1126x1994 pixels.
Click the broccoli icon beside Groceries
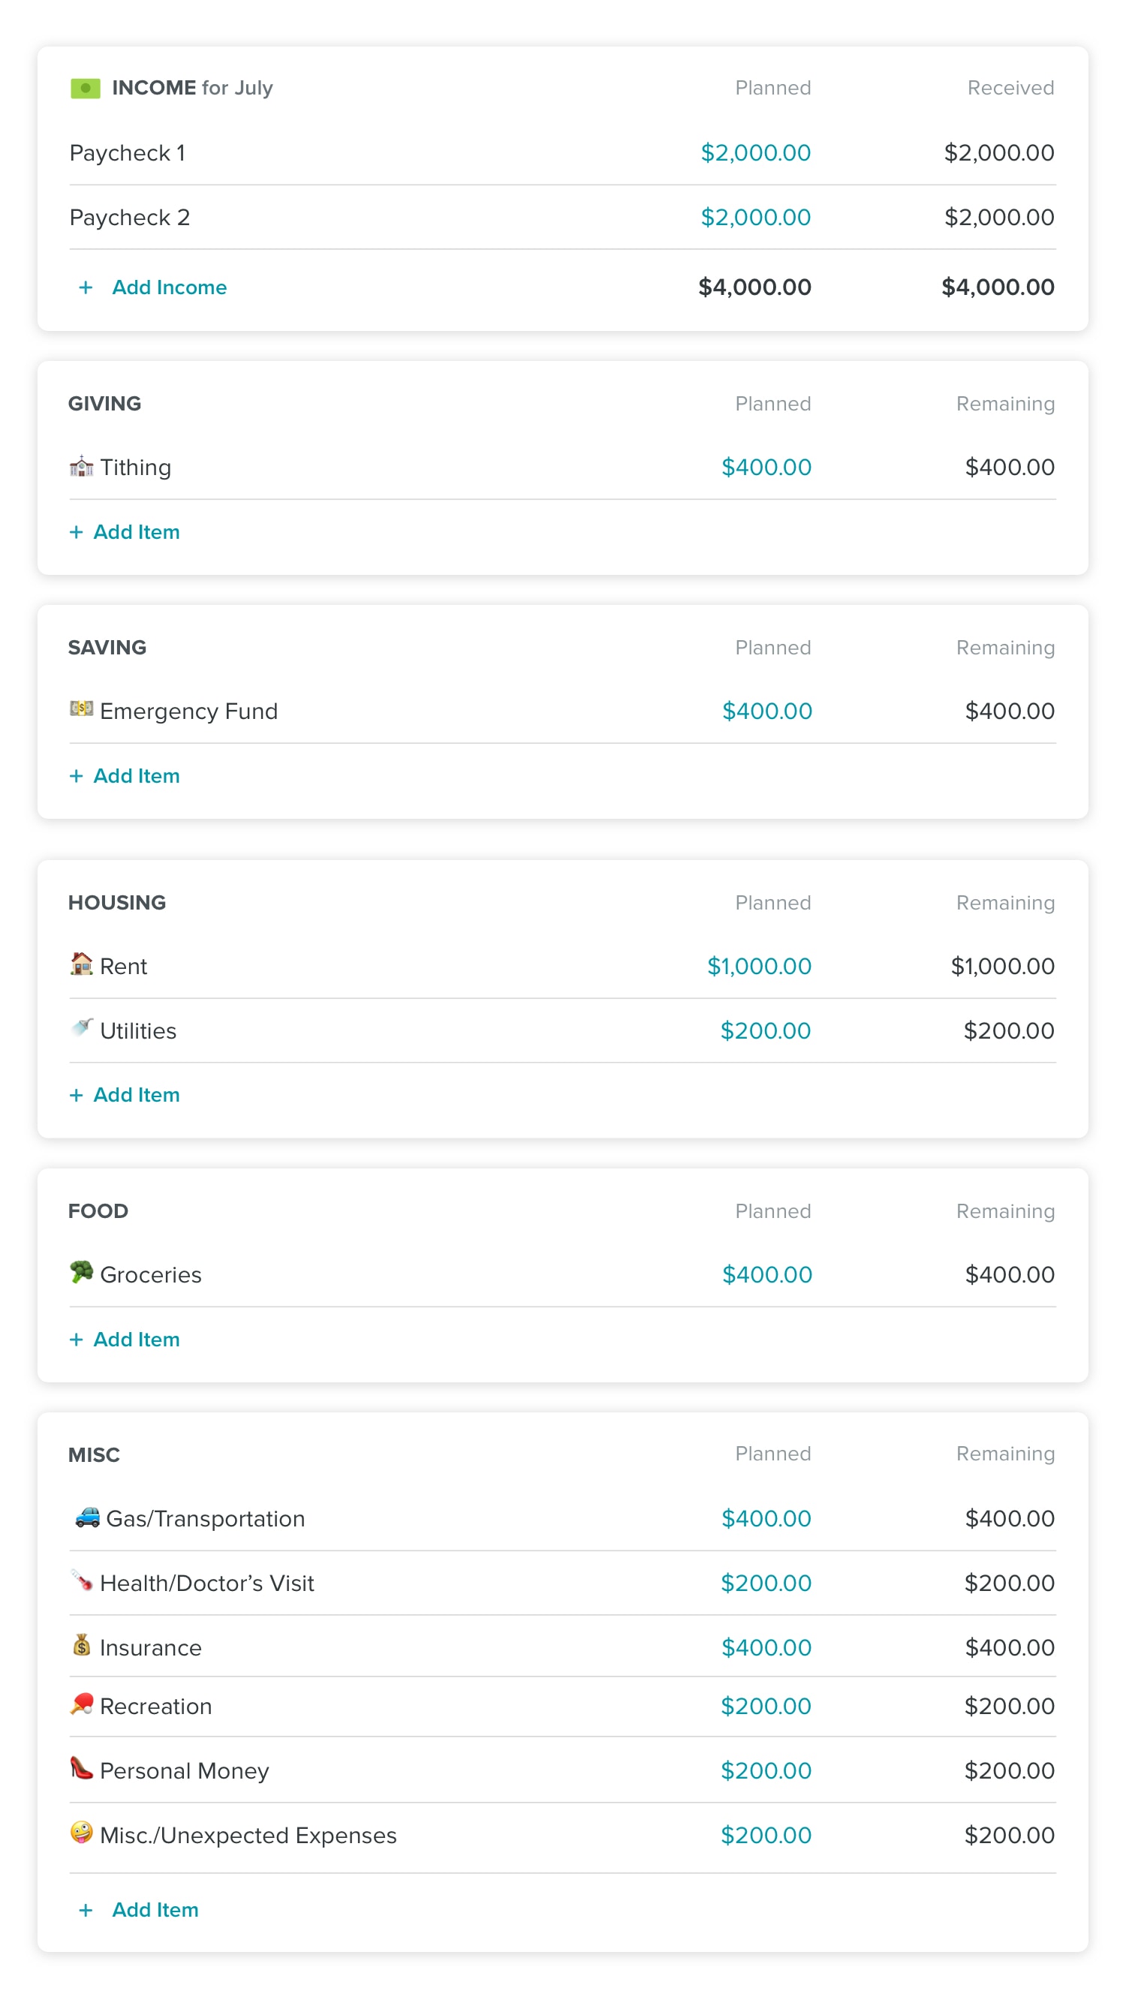tap(81, 1272)
